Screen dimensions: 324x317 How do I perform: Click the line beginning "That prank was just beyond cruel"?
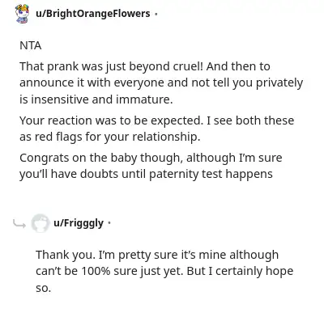pos(145,66)
